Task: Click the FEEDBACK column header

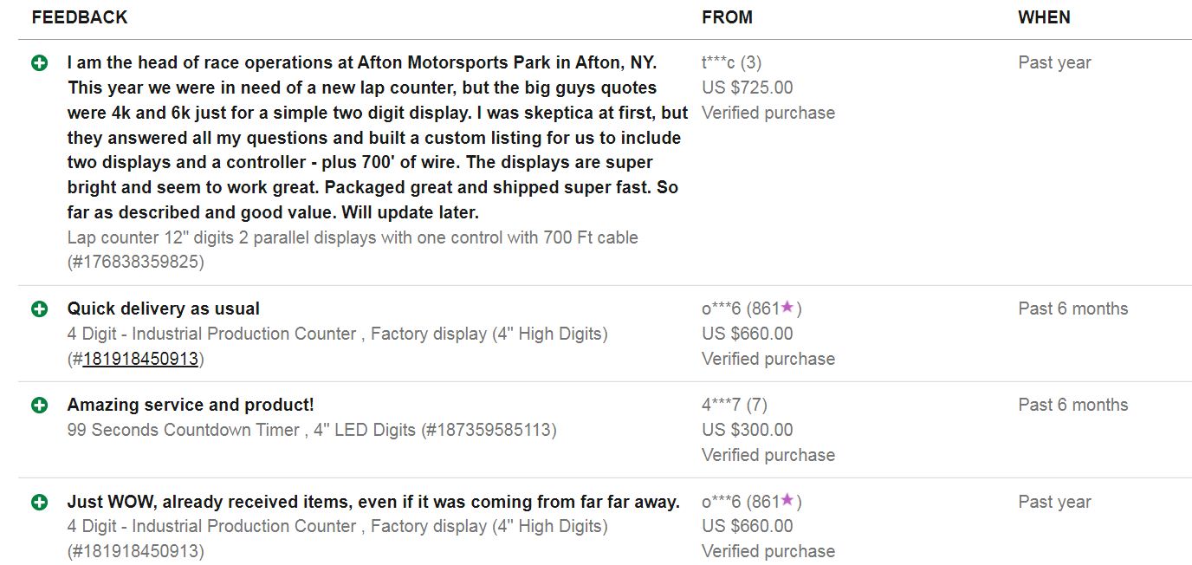Action: pos(80,17)
